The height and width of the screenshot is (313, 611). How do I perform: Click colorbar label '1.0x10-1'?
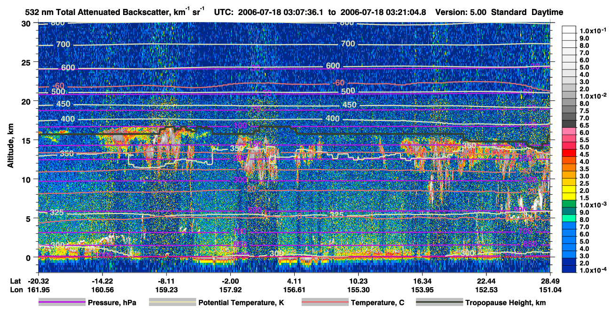click(594, 30)
